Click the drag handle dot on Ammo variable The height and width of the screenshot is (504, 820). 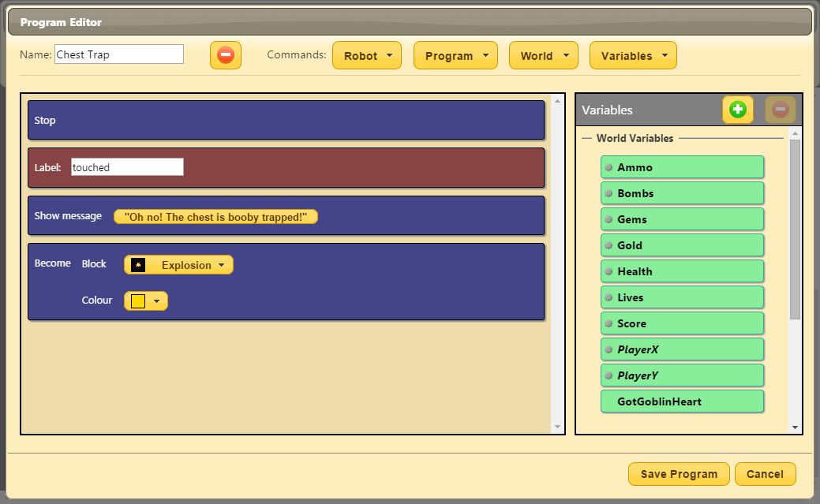coord(608,167)
